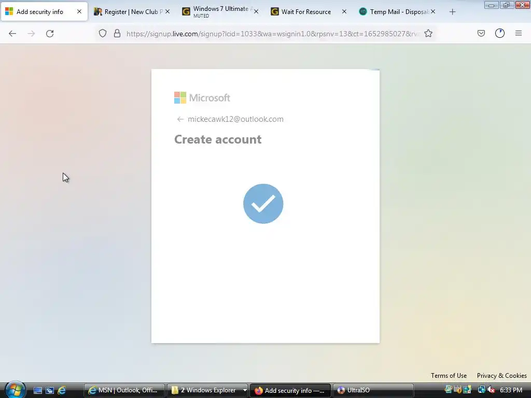
Task: Switch to Register New Club tab
Action: point(132,12)
